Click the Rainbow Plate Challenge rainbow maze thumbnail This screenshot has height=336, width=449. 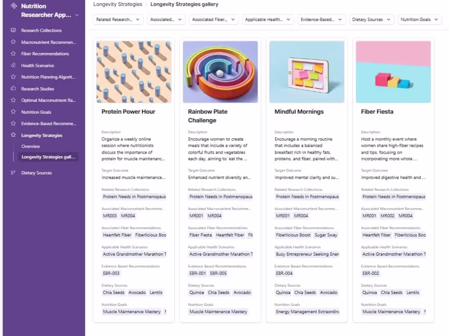click(x=220, y=72)
